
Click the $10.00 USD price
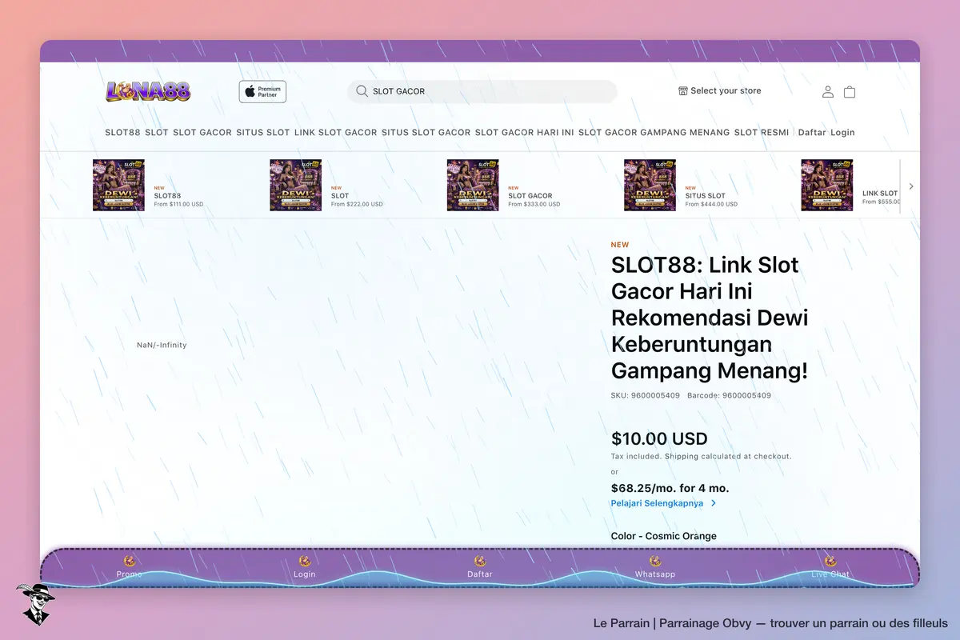coord(659,439)
